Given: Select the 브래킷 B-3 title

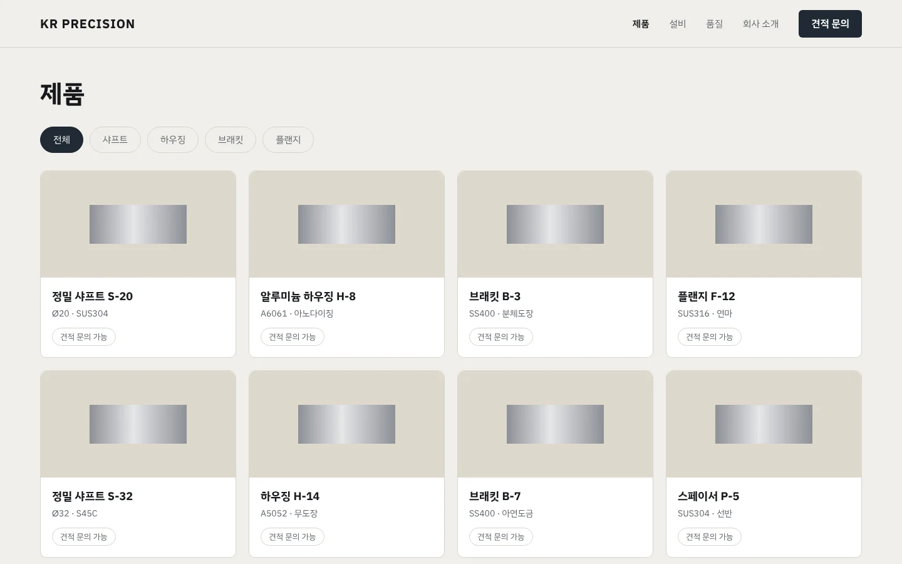Looking at the screenshot, I should point(495,296).
